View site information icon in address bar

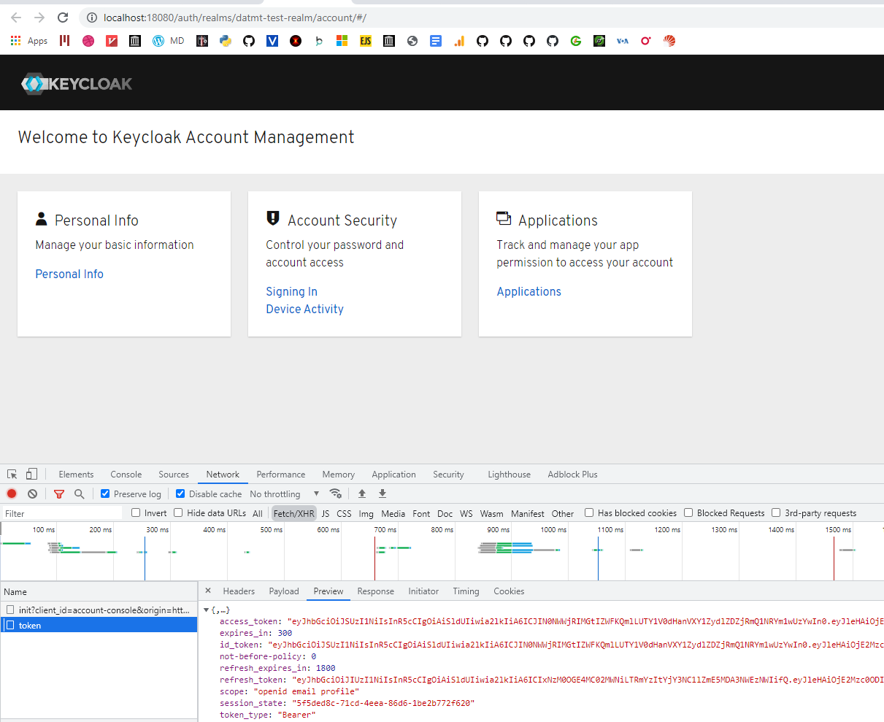tap(91, 18)
